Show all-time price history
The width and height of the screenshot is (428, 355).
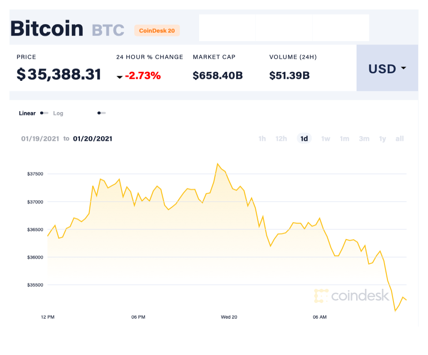[x=400, y=139]
